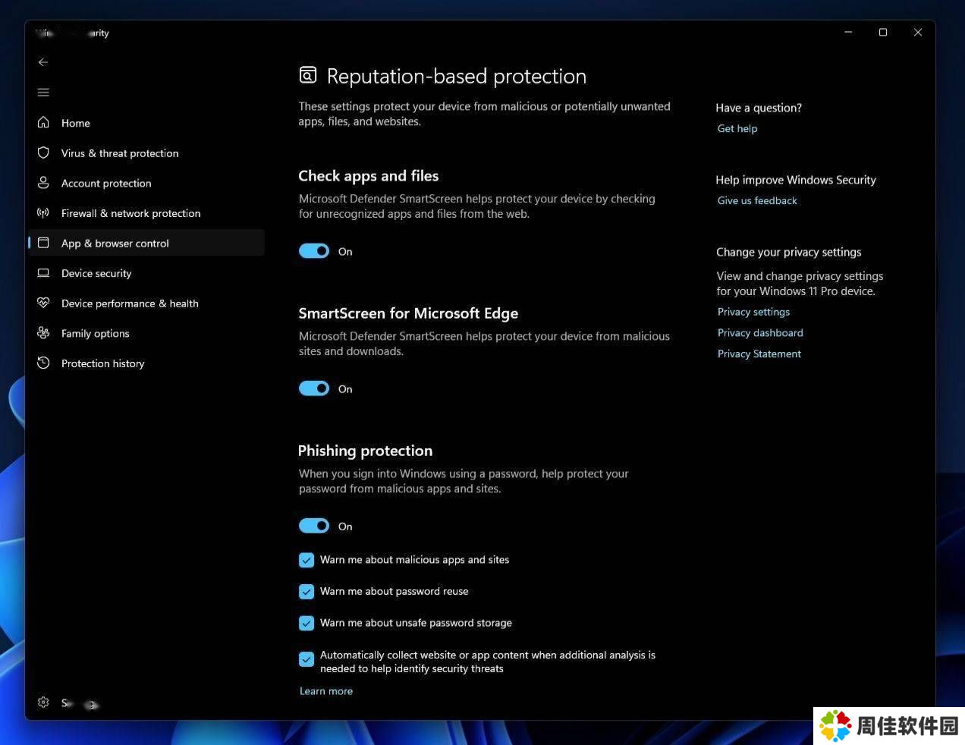The height and width of the screenshot is (745, 965).
Task: Open the hamburger navigation menu icon
Action: (43, 93)
